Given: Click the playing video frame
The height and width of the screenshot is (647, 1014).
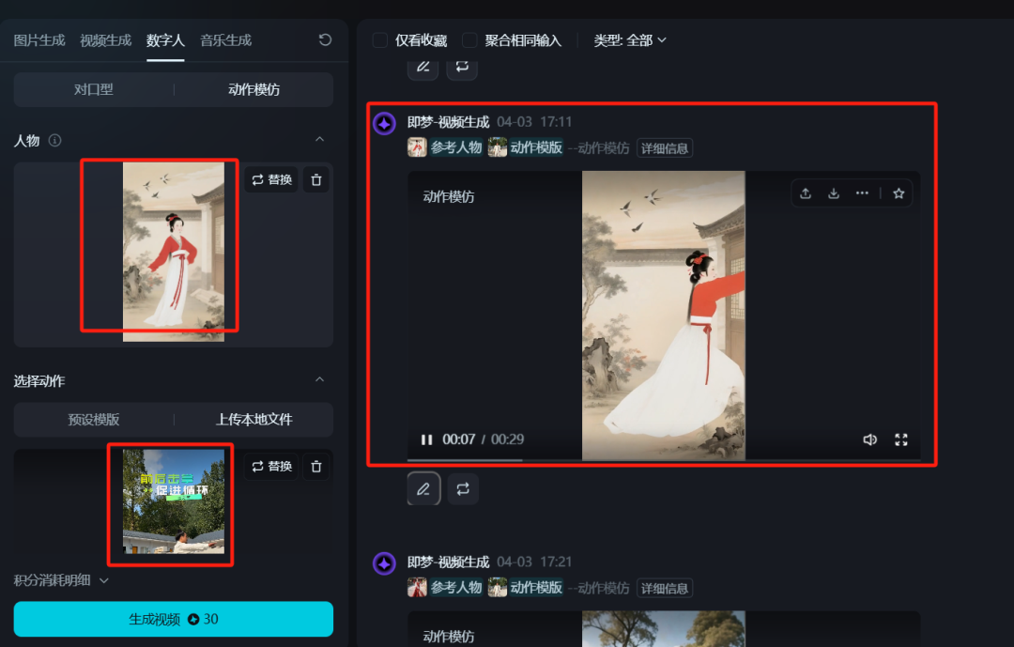Looking at the screenshot, I should click(664, 316).
